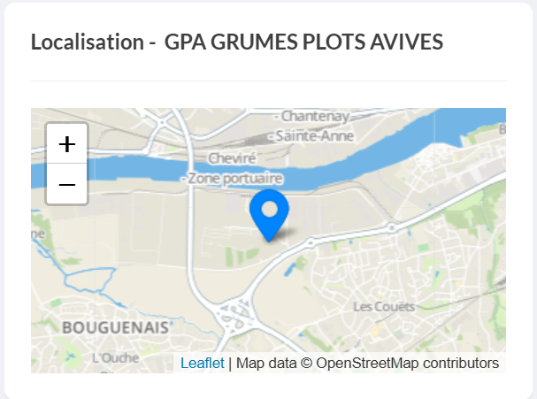Open the Leaflet attribution link

click(x=202, y=363)
